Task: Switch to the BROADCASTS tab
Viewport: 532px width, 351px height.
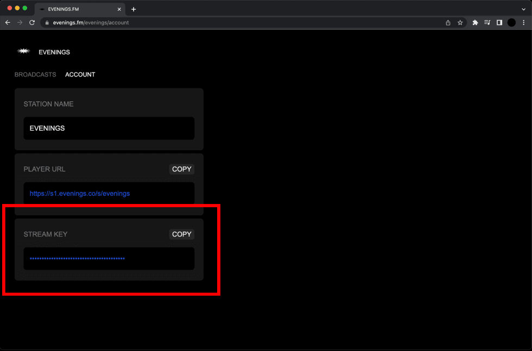Action: click(x=35, y=75)
